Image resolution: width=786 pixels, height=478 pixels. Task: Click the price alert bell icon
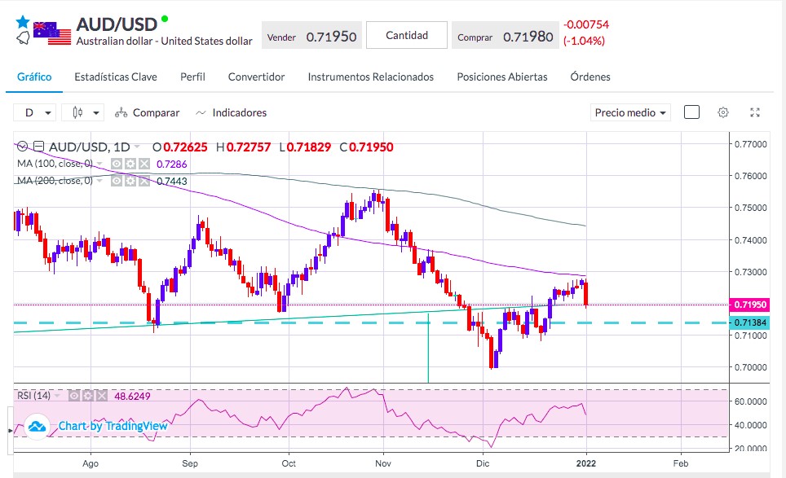pyautogui.click(x=23, y=38)
